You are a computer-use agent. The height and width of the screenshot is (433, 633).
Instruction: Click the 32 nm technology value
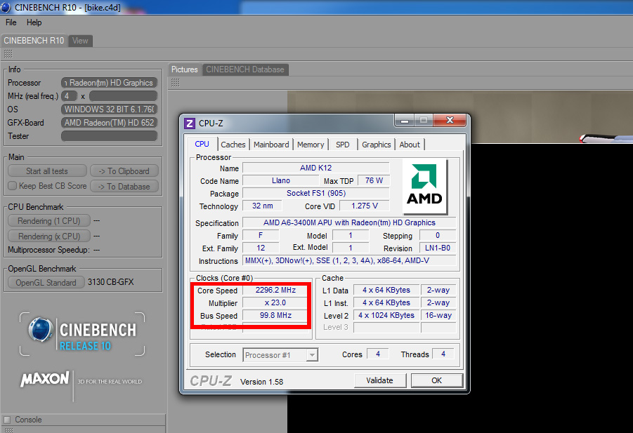coord(263,206)
